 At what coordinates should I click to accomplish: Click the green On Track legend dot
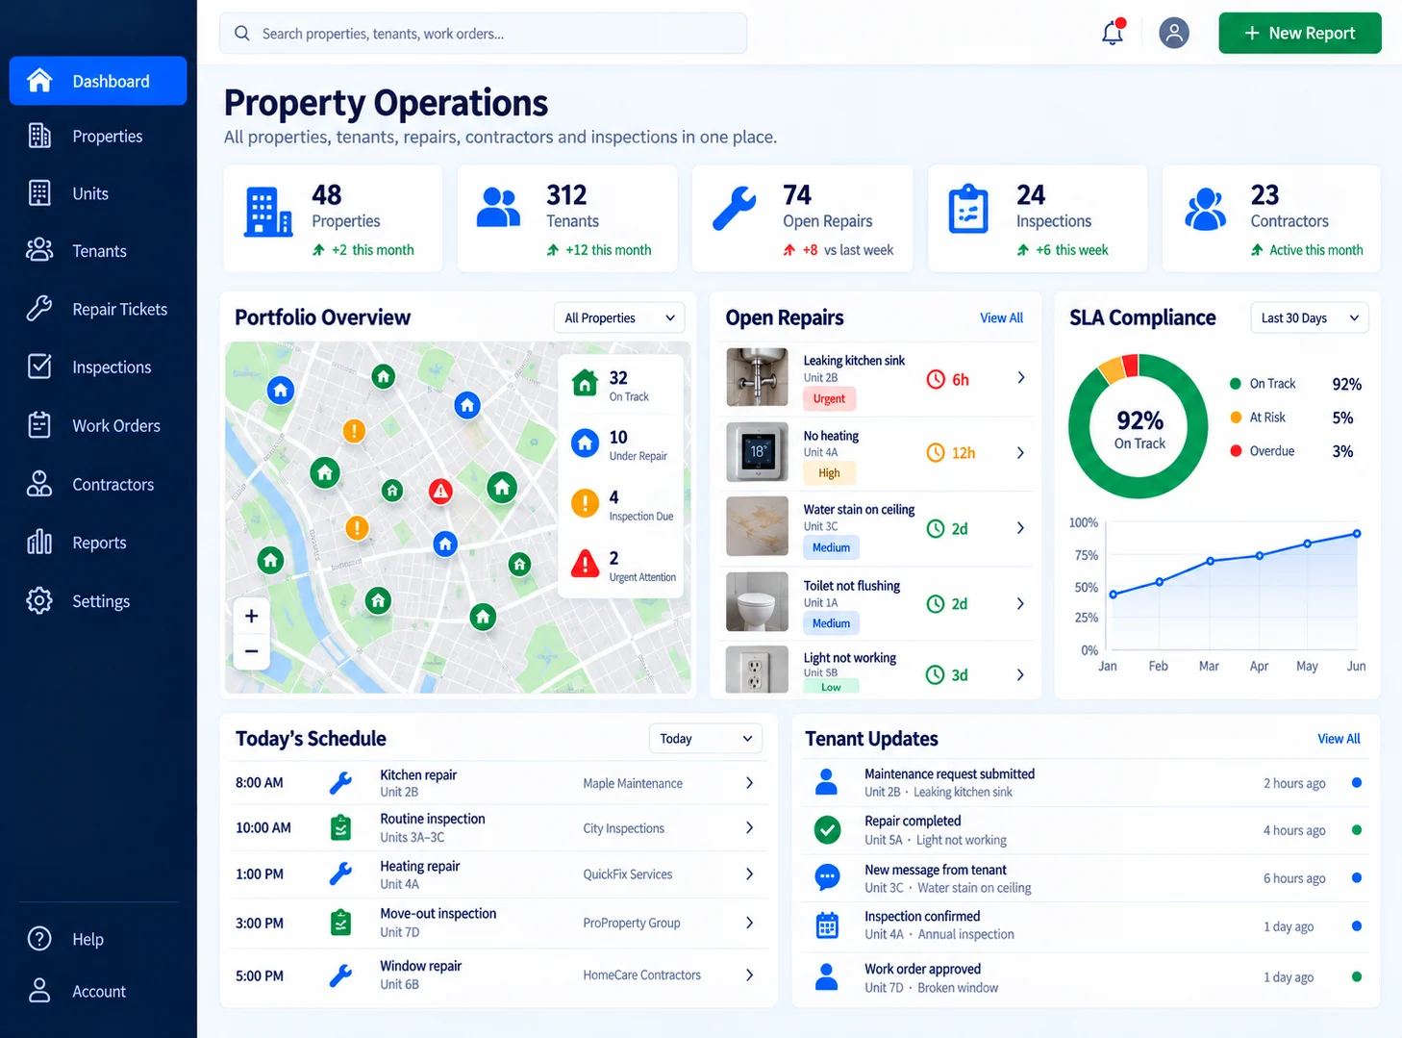point(1236,384)
